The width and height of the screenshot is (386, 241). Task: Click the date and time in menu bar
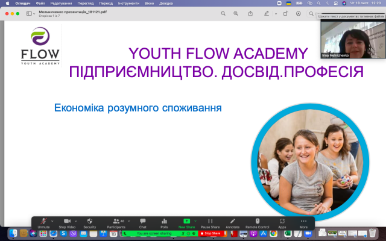pos(365,3)
